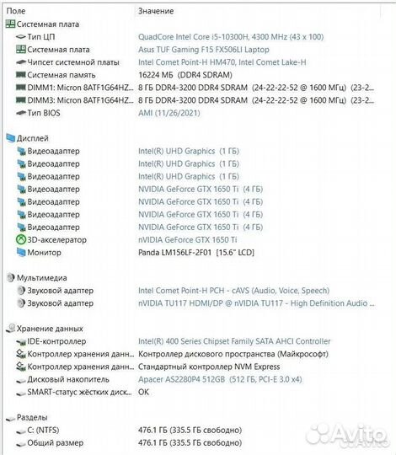The width and height of the screenshot is (396, 455).
Task: Select the 16224 МБ (DDR4 SDRAM) value
Action: tap(185, 75)
